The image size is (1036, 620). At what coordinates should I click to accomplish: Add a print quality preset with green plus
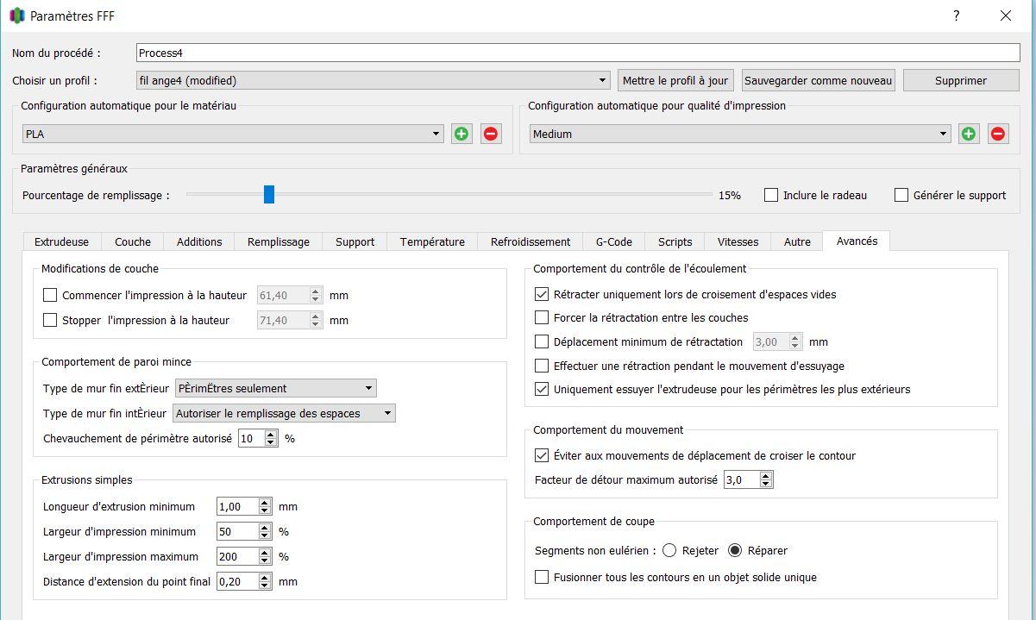[x=969, y=134]
